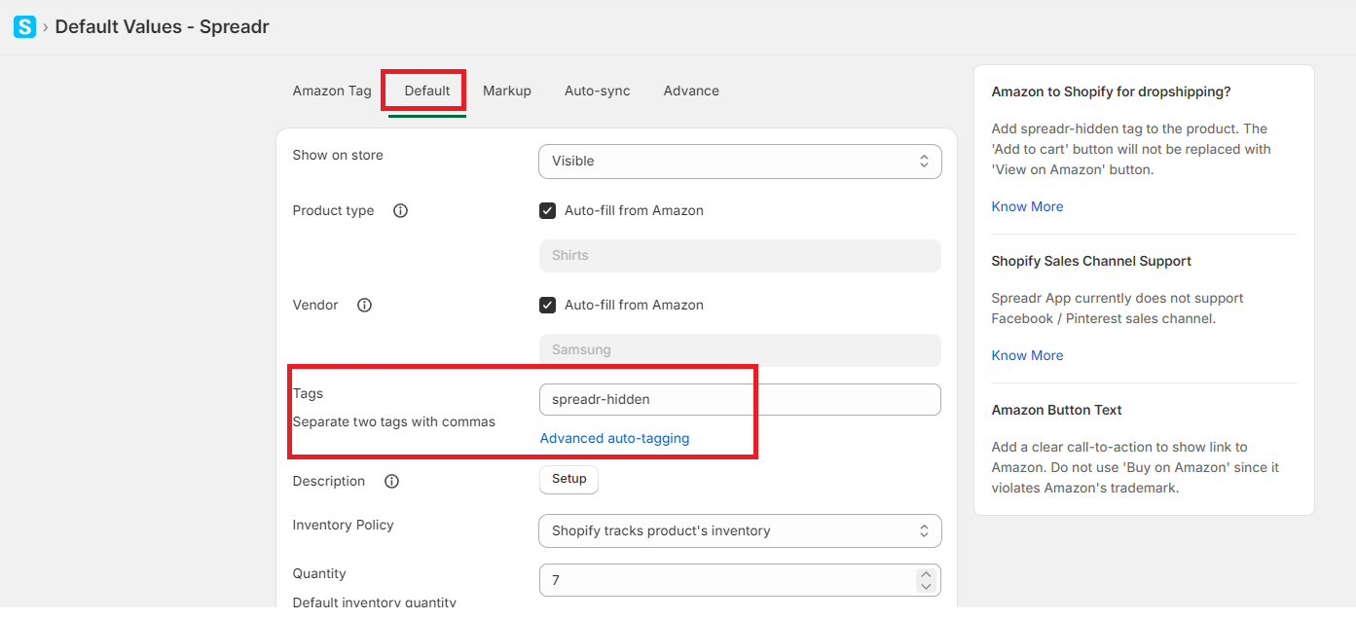Click the Separate two tags with commas hint
1356x620 pixels.
click(394, 421)
